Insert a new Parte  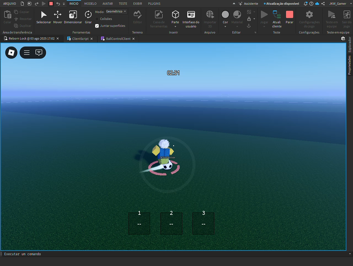pyautogui.click(x=175, y=17)
